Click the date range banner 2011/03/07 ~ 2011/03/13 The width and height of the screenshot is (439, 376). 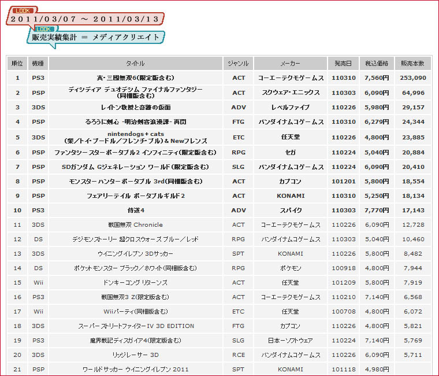tap(85, 19)
